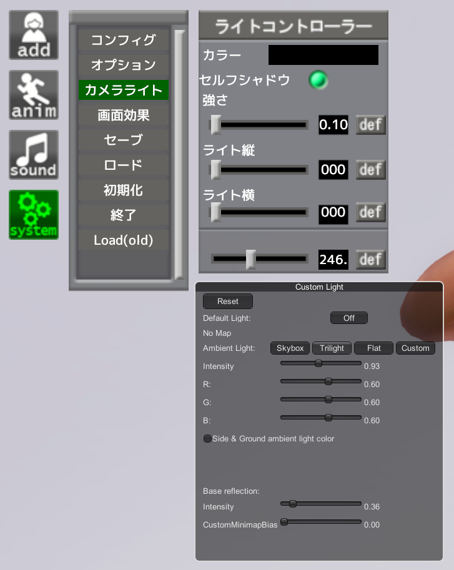Adjust the R color slider

[x=321, y=381]
